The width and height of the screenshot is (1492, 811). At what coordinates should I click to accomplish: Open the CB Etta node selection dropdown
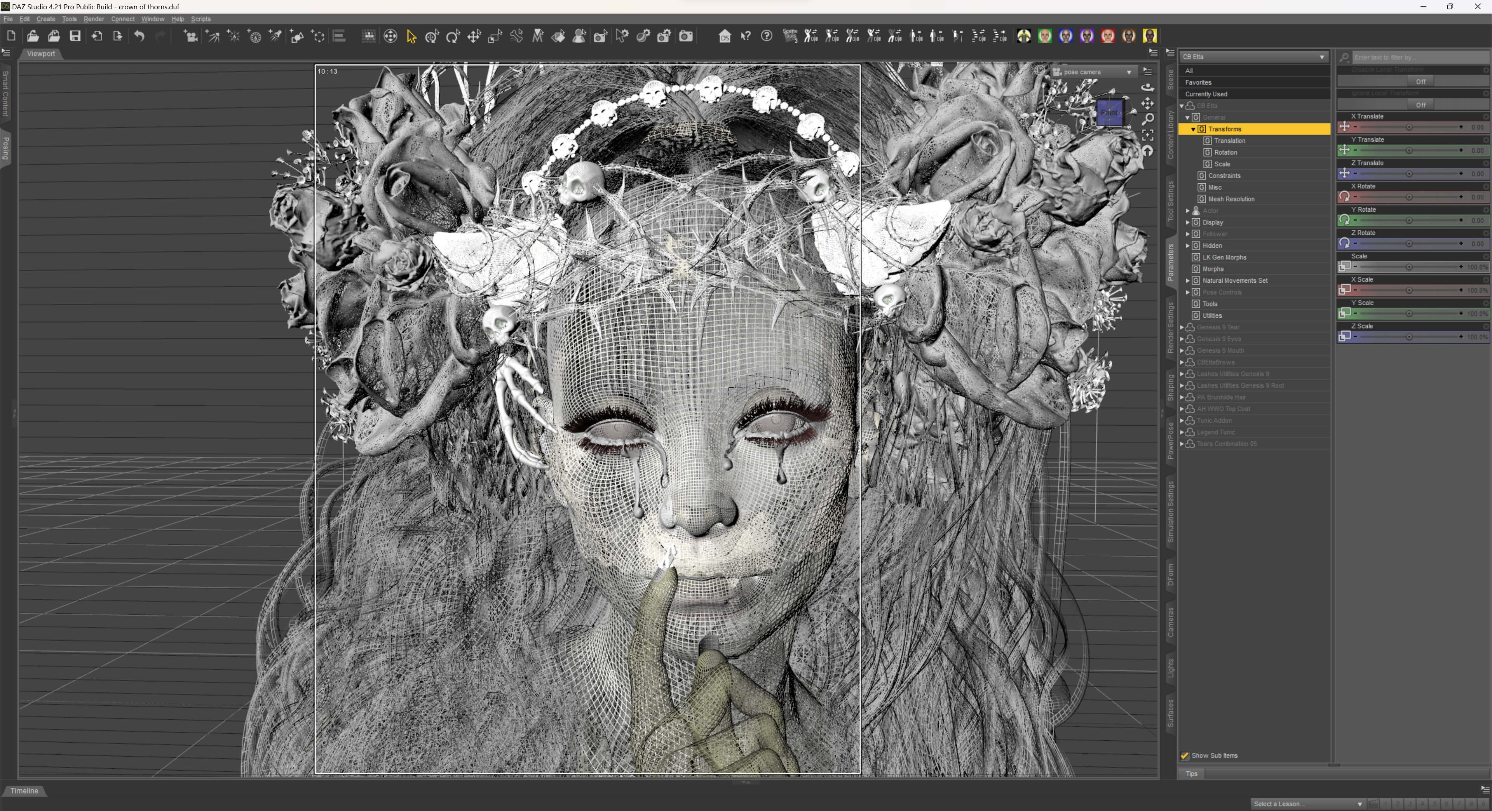click(x=1254, y=57)
